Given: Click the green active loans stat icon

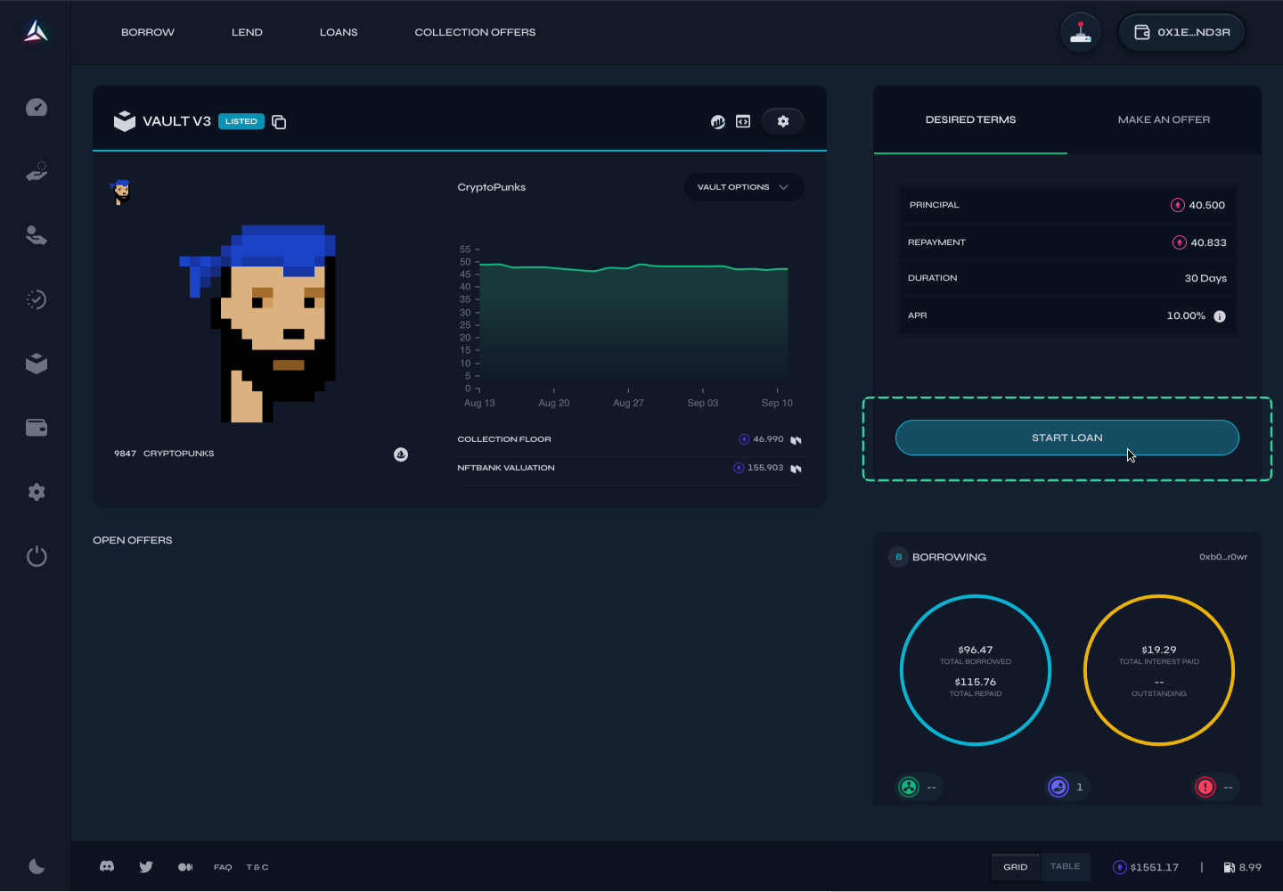Looking at the screenshot, I should (x=909, y=787).
